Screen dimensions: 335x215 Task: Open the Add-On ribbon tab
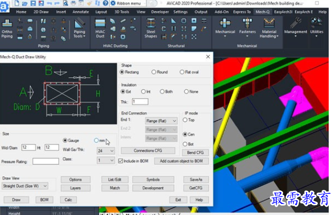222,12
